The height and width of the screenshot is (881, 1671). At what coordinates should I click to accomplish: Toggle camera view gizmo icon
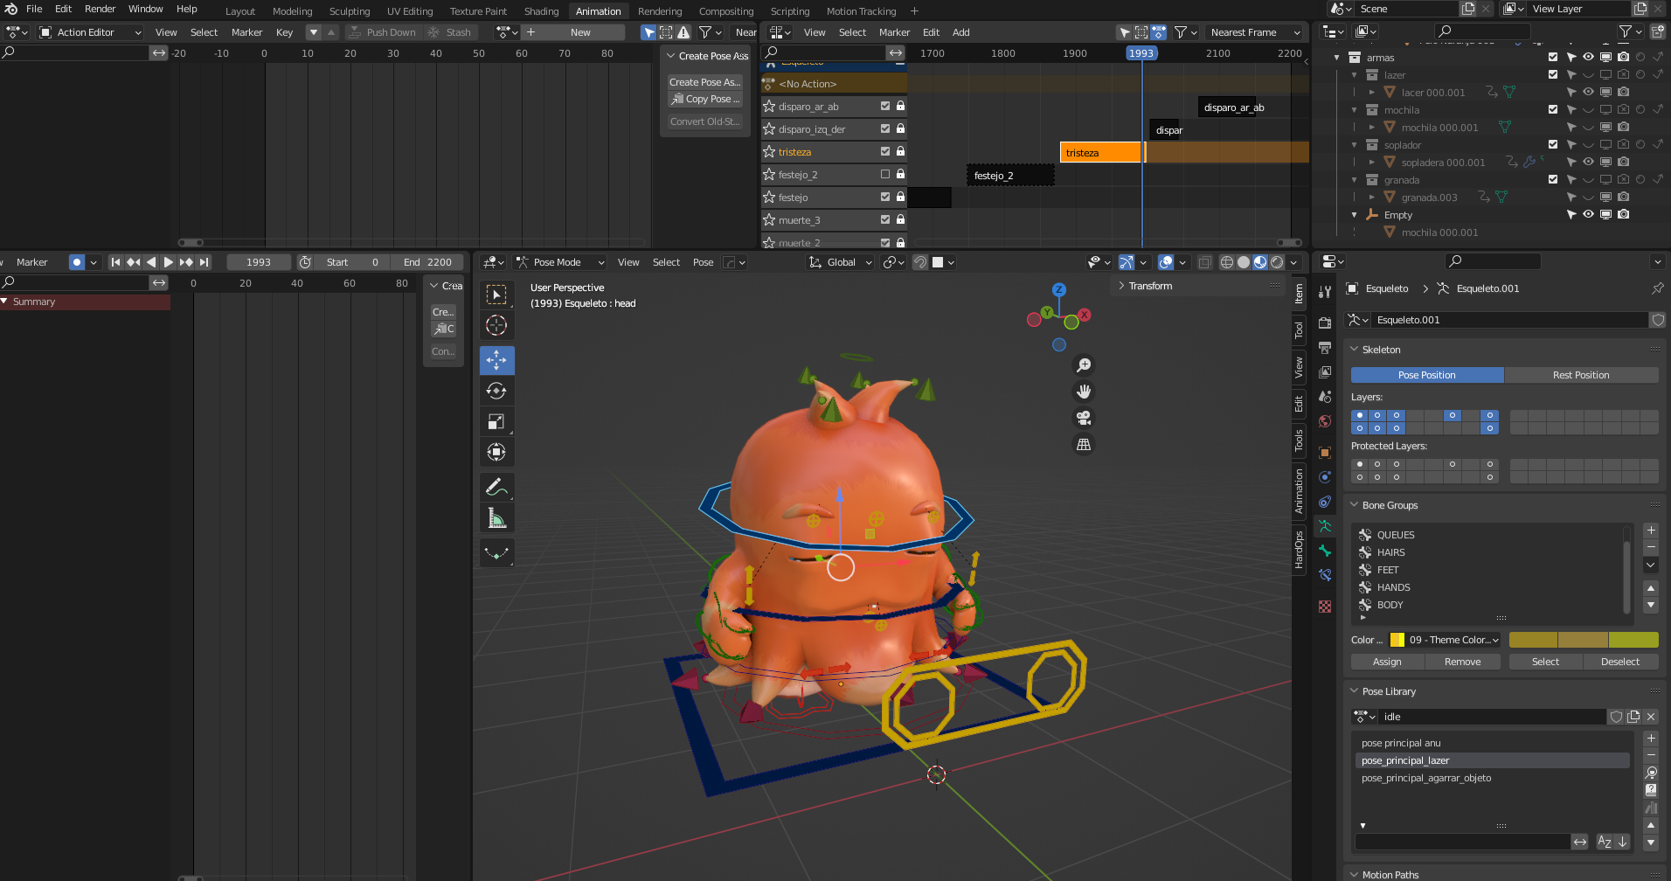(x=1084, y=418)
